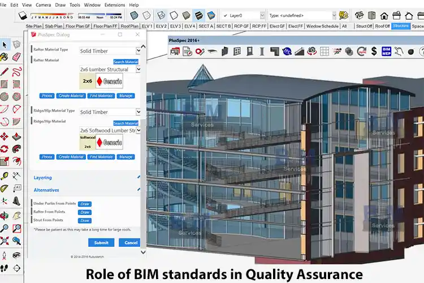424x283 pixels.
Task: Toggle the Layer0 checkmark
Action: 225,15
